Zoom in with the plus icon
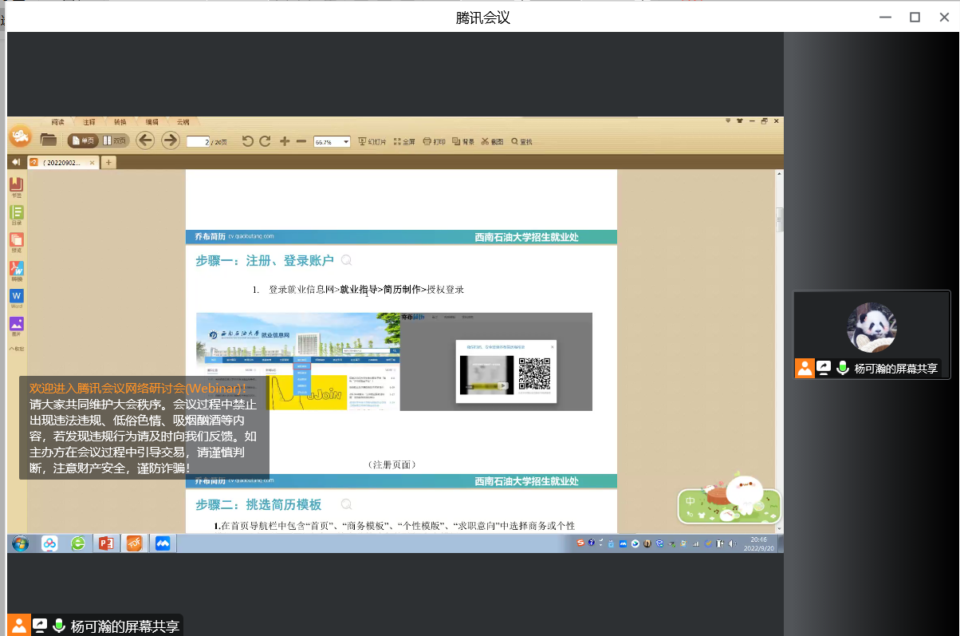The image size is (960, 636). pyautogui.click(x=285, y=141)
